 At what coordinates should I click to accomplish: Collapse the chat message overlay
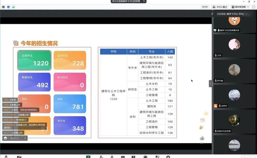pos(25,138)
